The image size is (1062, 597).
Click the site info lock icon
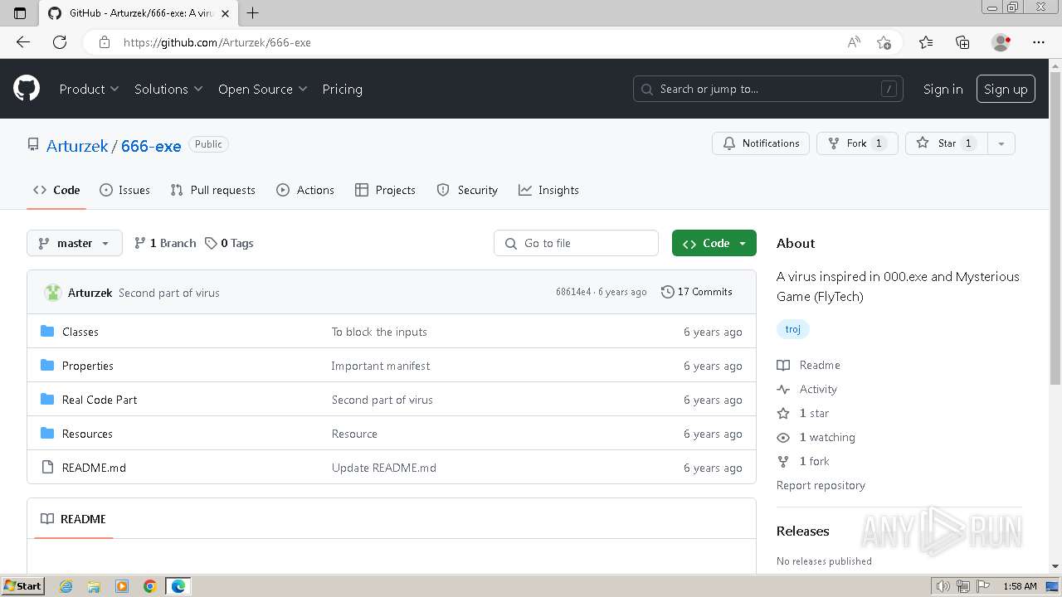[104, 42]
